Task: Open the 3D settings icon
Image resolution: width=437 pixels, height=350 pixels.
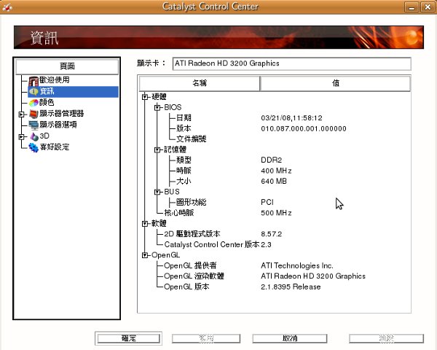Action: [x=34, y=136]
